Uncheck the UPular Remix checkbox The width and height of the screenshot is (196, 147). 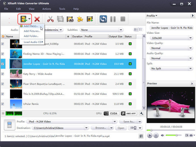[3, 104]
